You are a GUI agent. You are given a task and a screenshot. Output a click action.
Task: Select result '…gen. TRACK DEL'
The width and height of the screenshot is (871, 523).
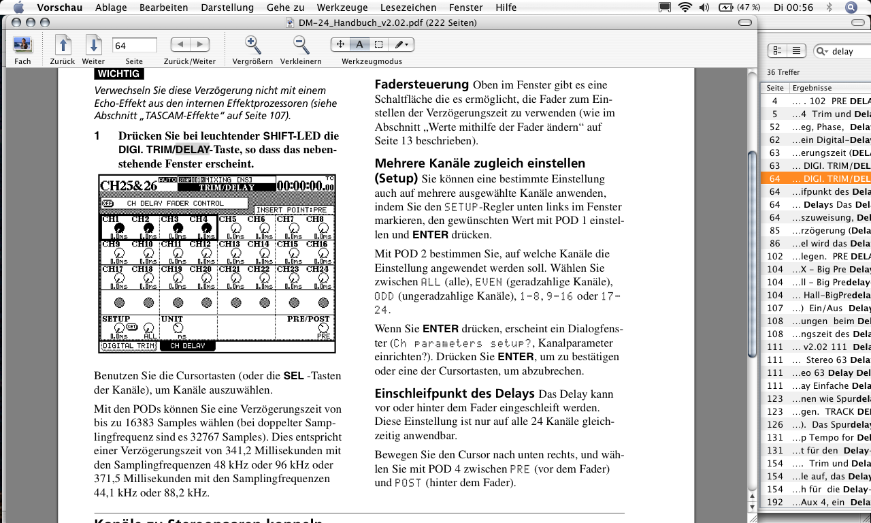[816, 411]
